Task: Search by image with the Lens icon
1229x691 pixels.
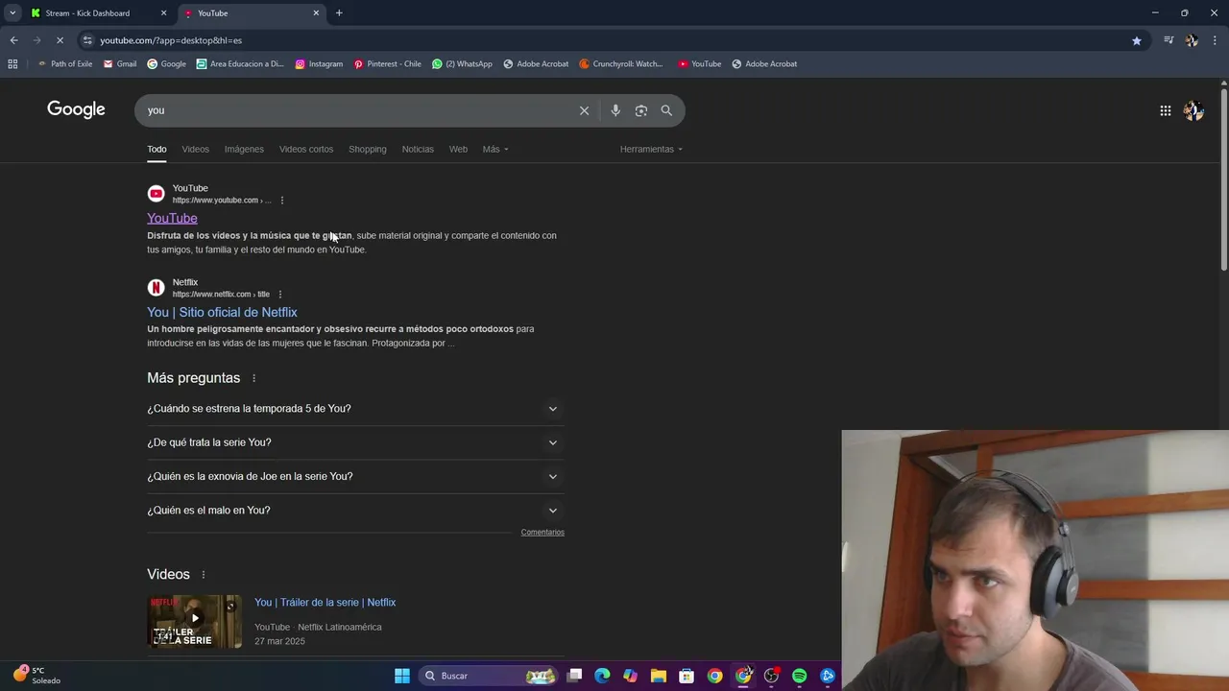Action: click(x=641, y=110)
